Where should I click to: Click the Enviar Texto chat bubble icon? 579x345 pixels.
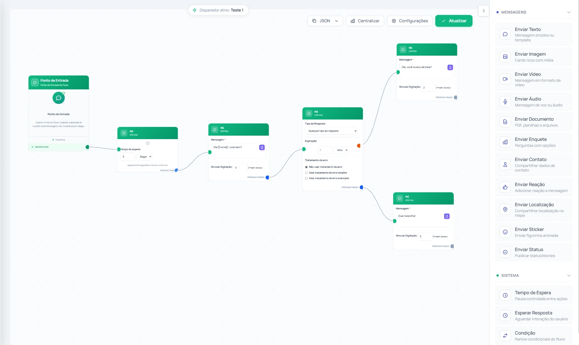tap(505, 34)
